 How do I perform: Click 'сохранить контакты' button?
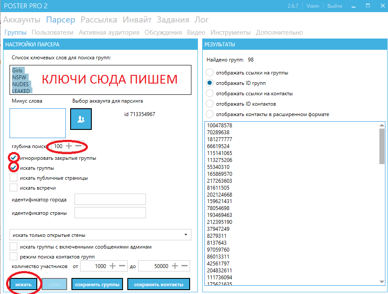158,284
